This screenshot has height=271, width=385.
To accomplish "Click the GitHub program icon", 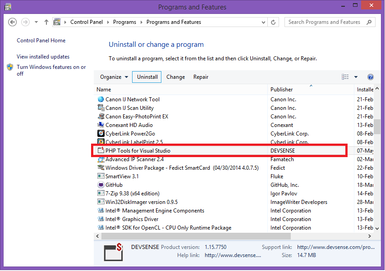I will click(x=102, y=185).
